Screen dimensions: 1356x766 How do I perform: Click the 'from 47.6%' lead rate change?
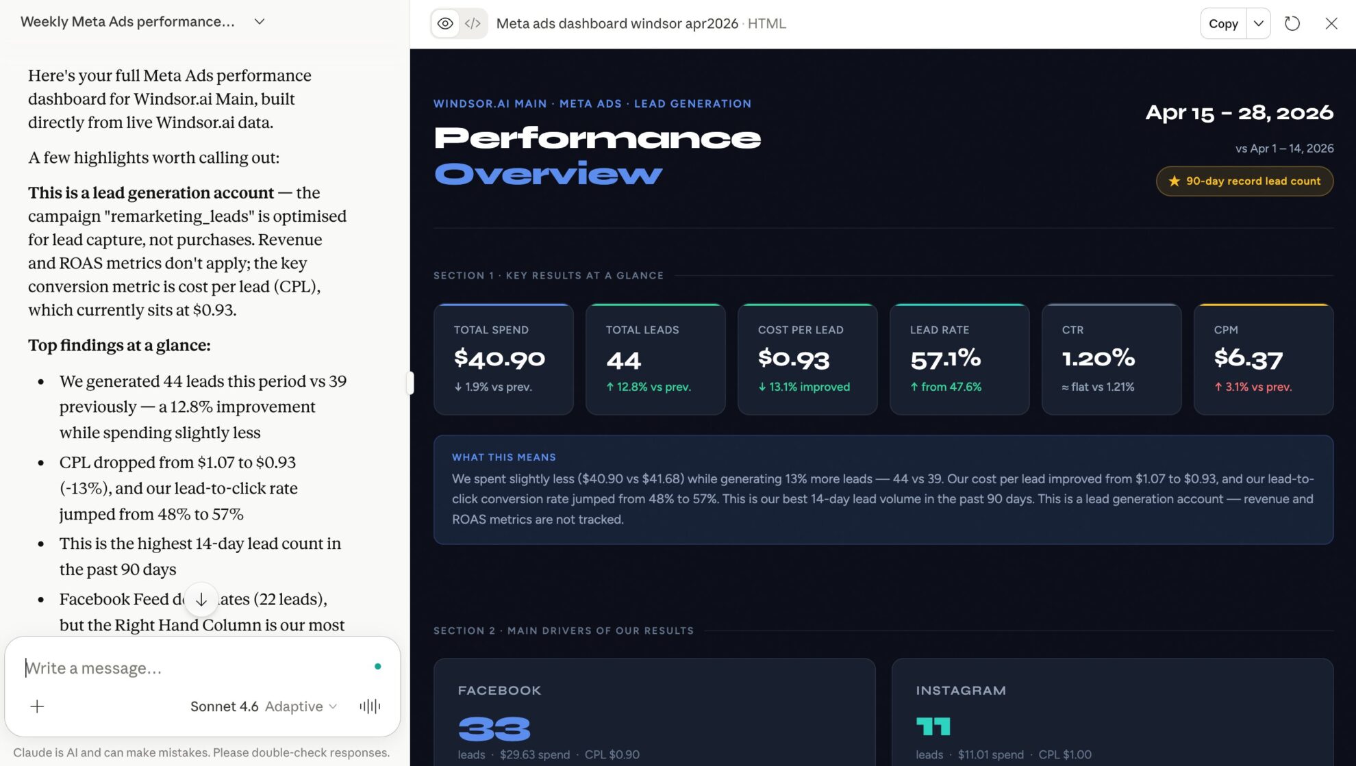(x=946, y=387)
